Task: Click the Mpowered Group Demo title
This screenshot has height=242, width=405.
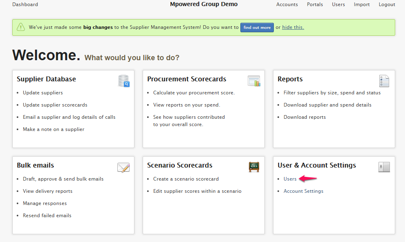Action: point(204,4)
